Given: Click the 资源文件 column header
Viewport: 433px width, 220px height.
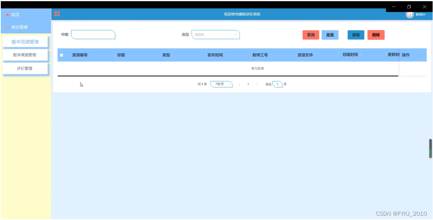Looking at the screenshot, I should 305,55.
